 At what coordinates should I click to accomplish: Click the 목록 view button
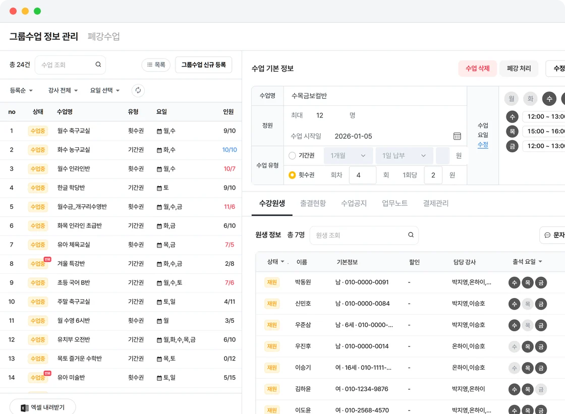coord(156,65)
